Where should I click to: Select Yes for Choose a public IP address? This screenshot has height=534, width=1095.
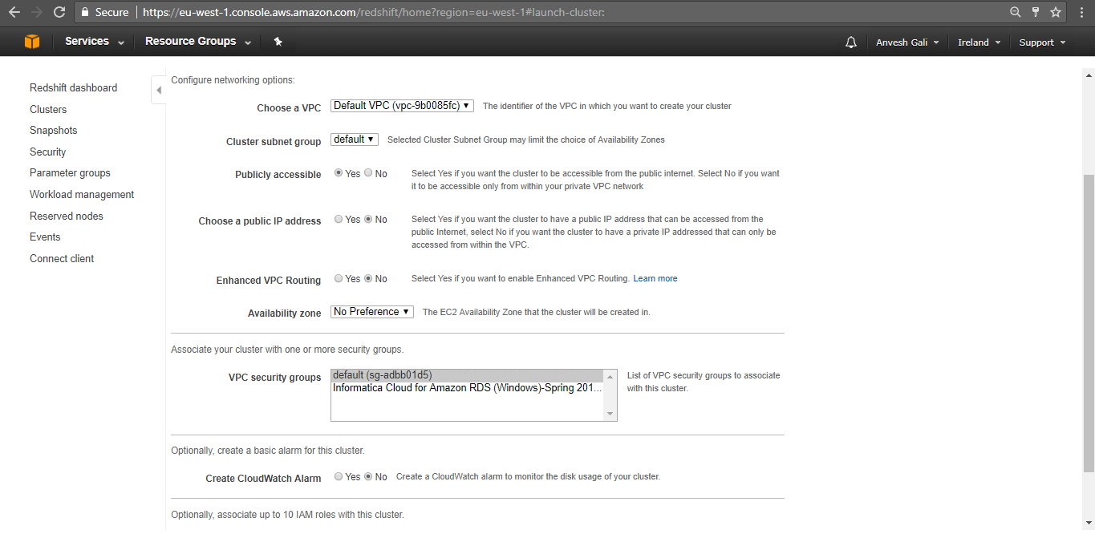339,219
